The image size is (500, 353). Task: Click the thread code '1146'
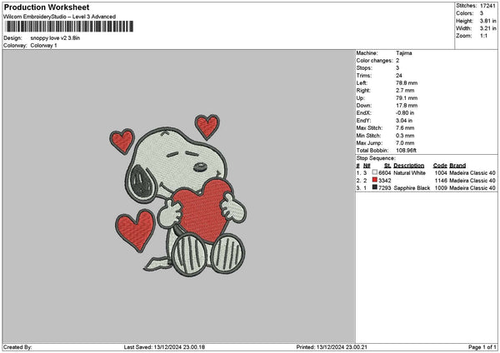point(441,181)
